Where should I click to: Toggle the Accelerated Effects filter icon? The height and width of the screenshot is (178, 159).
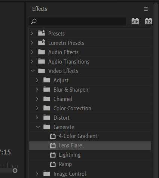point(135,21)
